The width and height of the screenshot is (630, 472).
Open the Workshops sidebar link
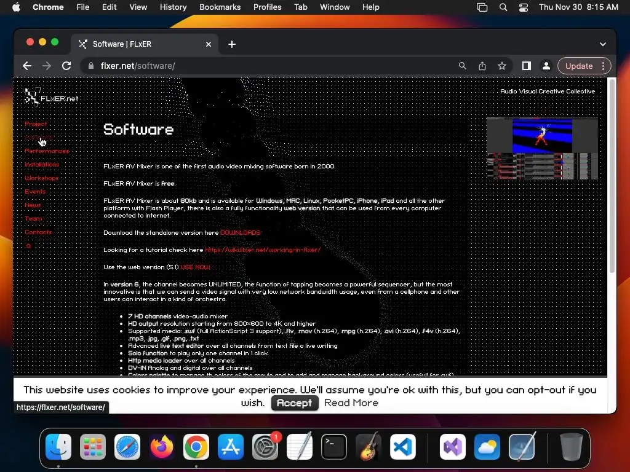coord(41,178)
